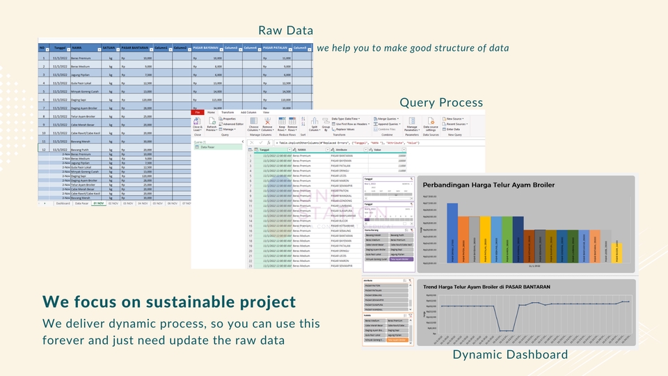Open the File tab in query editor

tap(197, 113)
